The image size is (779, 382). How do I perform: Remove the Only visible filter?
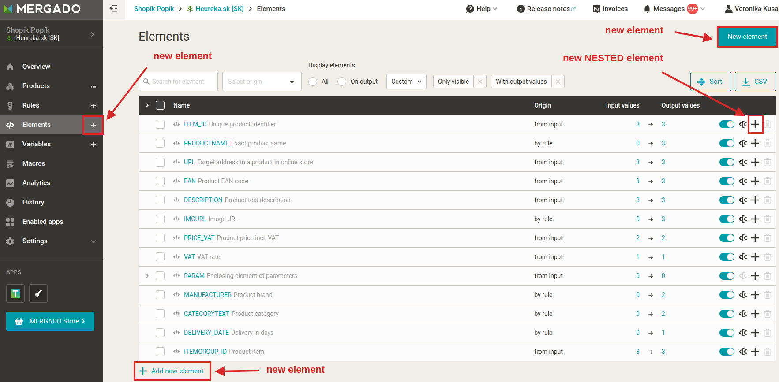tap(480, 82)
